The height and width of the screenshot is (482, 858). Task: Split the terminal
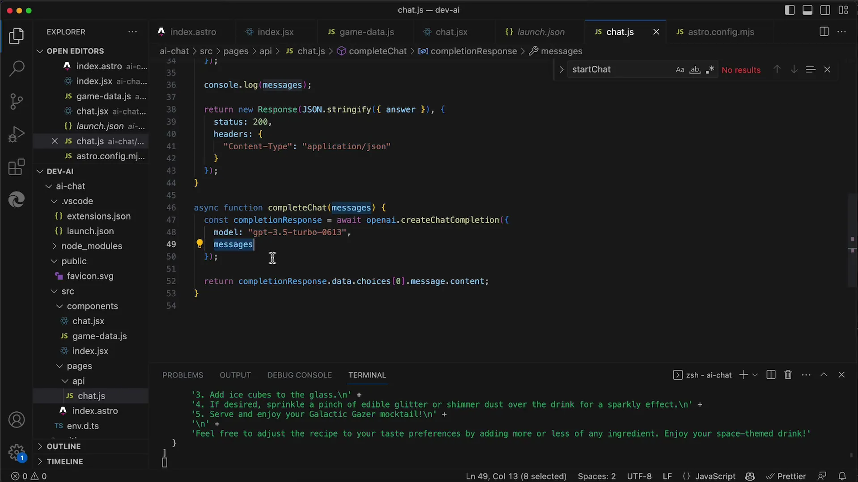coord(771,375)
